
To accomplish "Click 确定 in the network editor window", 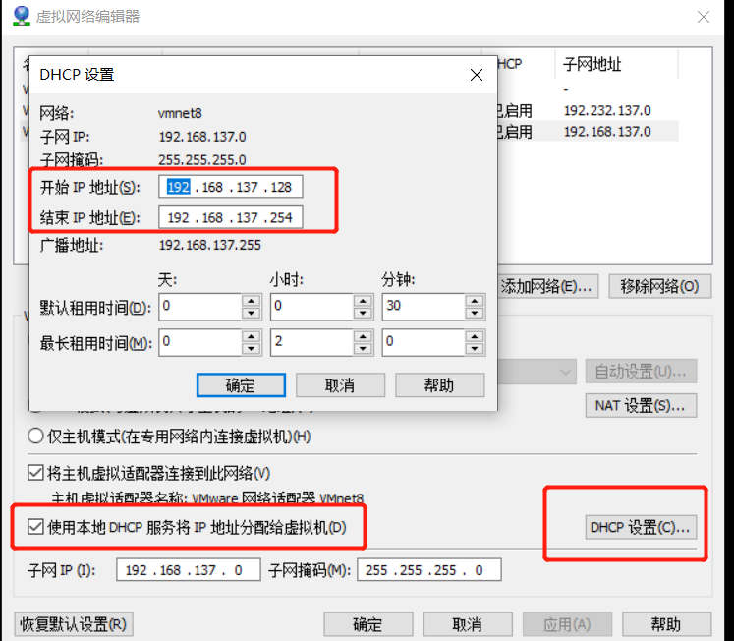I will click(368, 624).
